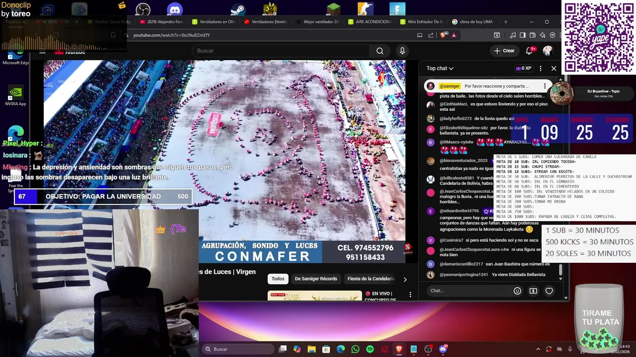Screen dimensions: 636x357
Task: Open the YouTube account avatar menu
Action: (x=548, y=51)
